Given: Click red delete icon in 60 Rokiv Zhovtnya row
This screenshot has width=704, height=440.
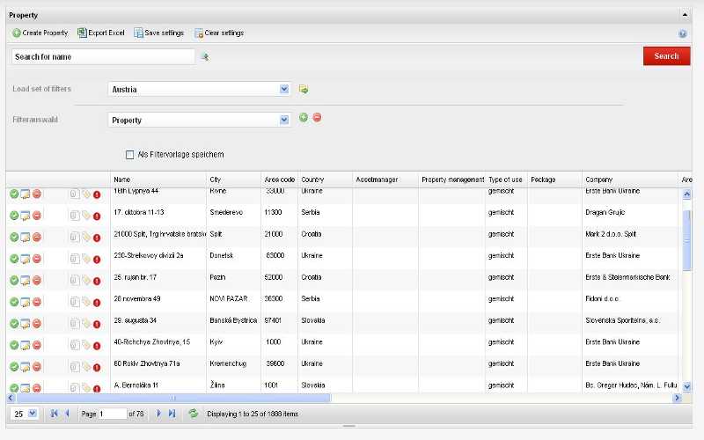Looking at the screenshot, I should [37, 366].
